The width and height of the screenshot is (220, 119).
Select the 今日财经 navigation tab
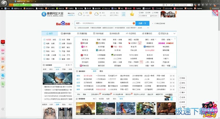131,34
